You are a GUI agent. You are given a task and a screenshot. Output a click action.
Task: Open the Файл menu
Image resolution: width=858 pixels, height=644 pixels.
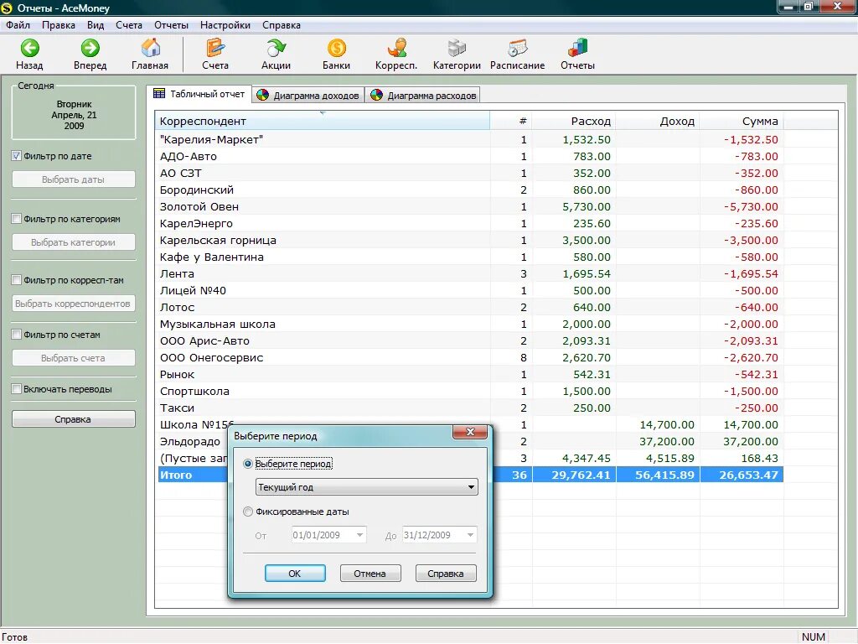(x=18, y=25)
